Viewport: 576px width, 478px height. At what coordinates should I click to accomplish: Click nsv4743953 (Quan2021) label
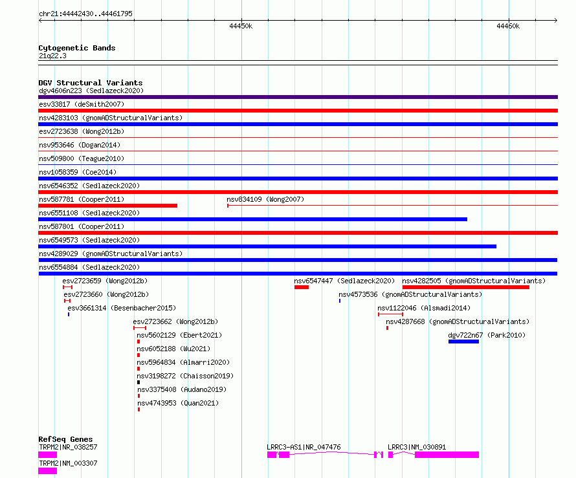tap(178, 403)
